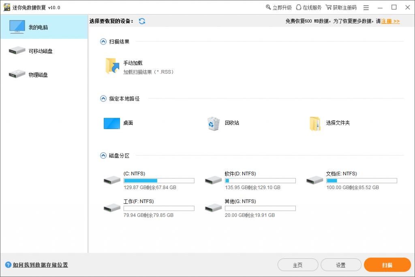Close the data recovery window

(x=408, y=7)
